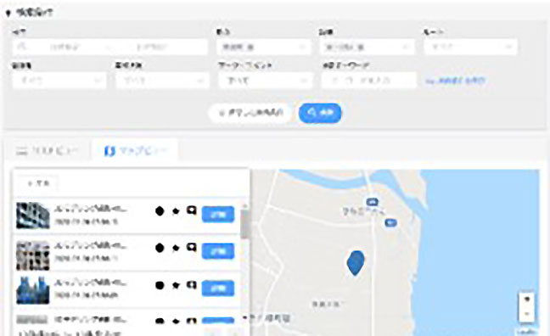The width and height of the screenshot is (550, 336).
Task: Click the black circle icon in second list row
Action: coord(160,248)
